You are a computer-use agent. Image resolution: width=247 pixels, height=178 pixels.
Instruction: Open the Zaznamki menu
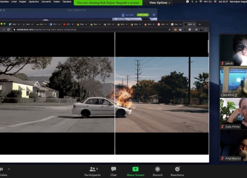coord(46,1)
